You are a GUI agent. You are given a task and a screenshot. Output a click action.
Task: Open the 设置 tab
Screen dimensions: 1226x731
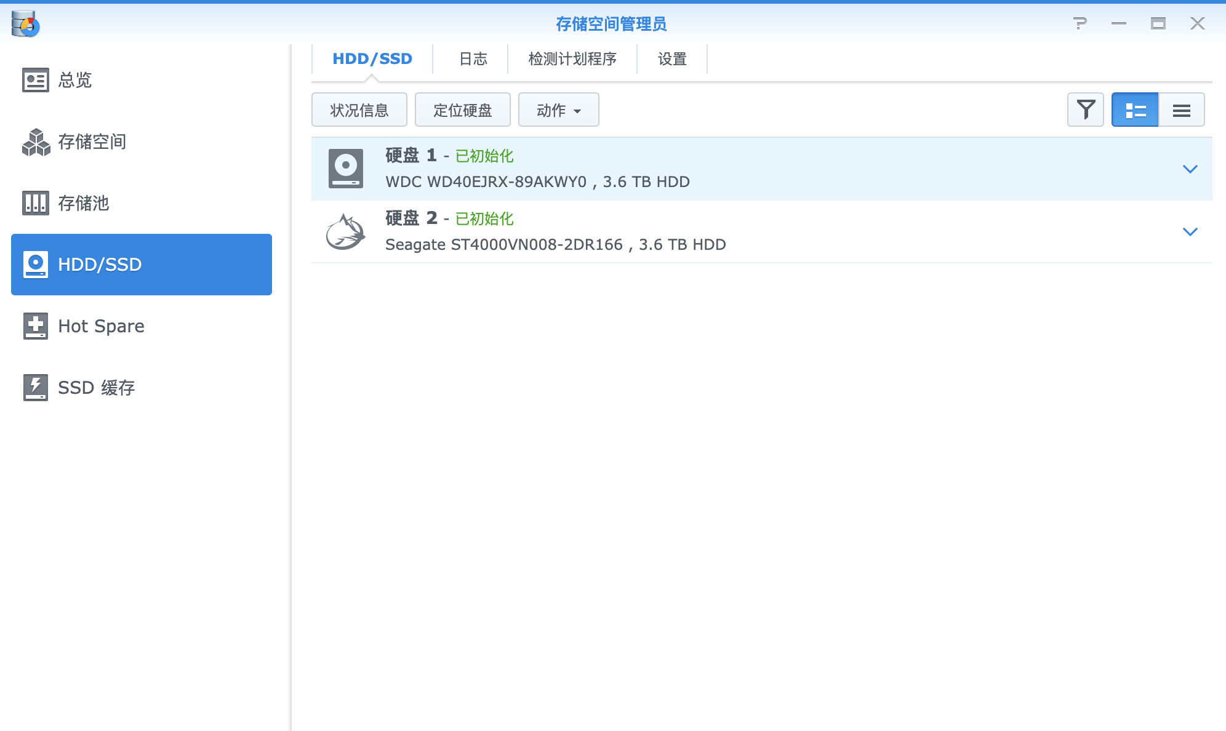pyautogui.click(x=672, y=58)
